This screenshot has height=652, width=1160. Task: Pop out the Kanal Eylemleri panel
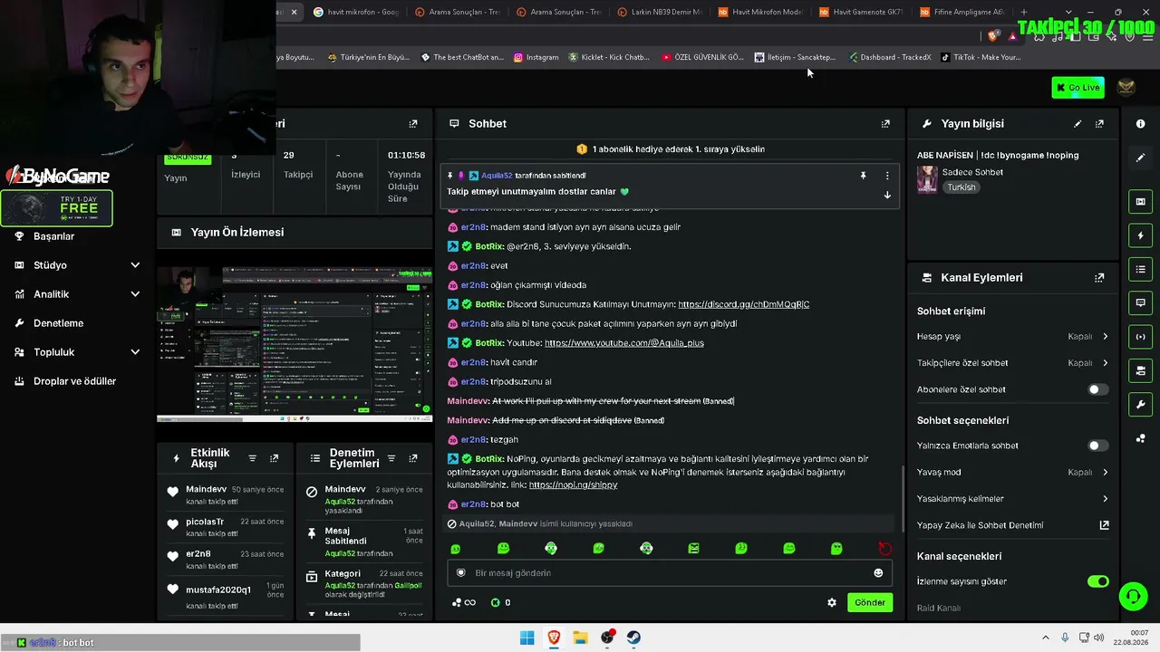(x=1099, y=278)
